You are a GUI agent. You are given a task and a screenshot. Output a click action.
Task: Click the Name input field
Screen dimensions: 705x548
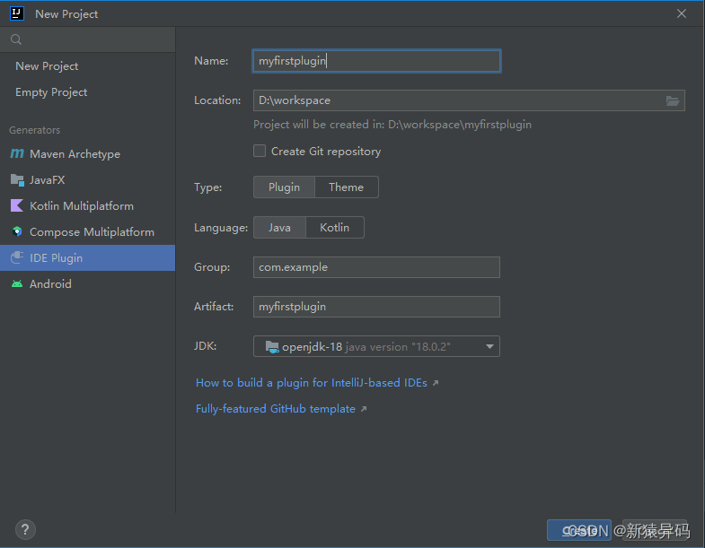point(377,61)
